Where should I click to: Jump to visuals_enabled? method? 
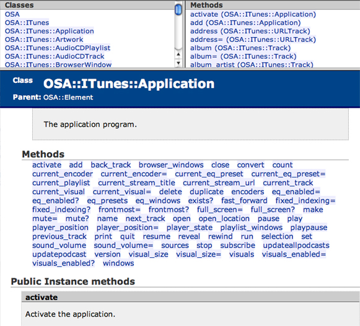point(63,264)
